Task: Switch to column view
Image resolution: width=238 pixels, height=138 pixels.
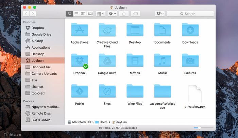Action: tap(83, 14)
